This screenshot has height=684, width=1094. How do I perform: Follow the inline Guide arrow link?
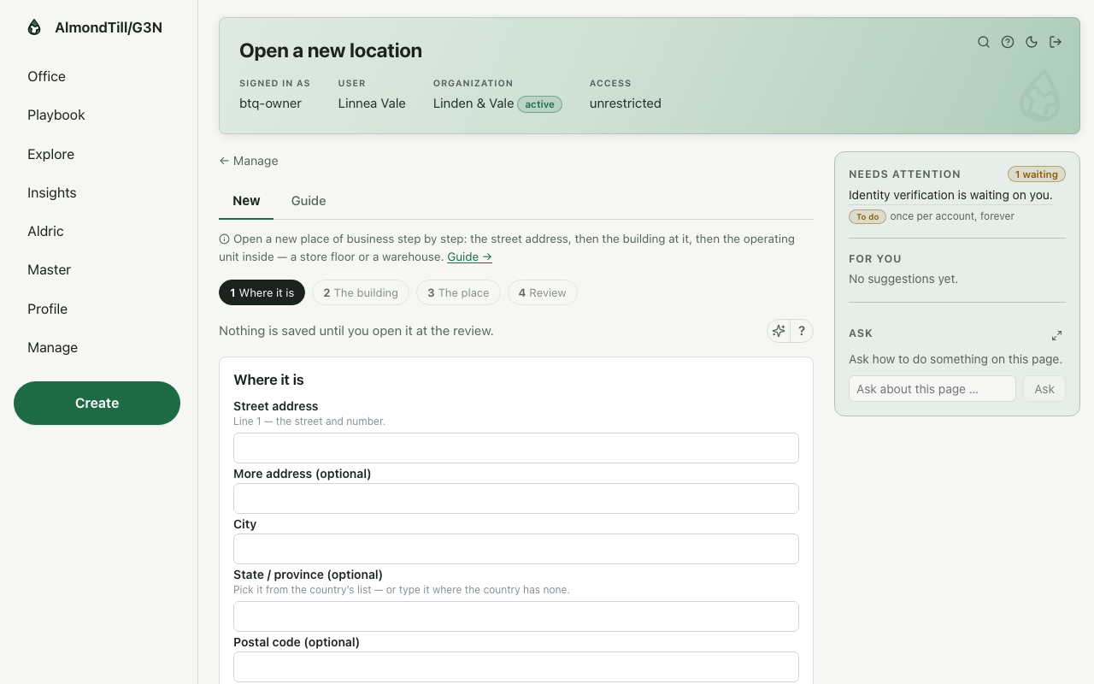point(469,256)
